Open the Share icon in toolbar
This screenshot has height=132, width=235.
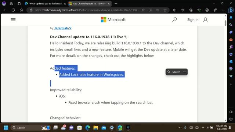215,10
